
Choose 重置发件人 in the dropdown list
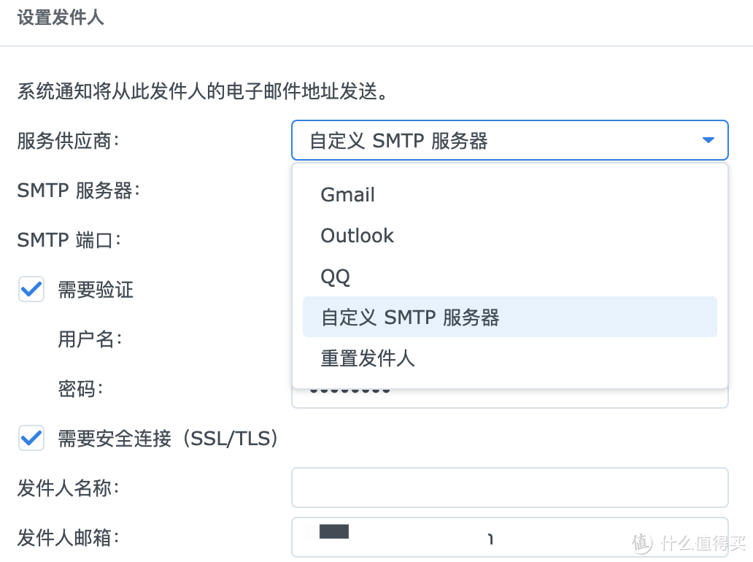click(368, 358)
